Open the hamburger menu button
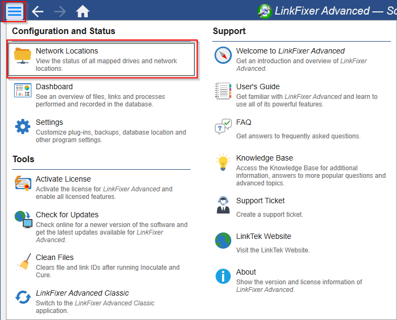The height and width of the screenshot is (320, 397). (15, 11)
